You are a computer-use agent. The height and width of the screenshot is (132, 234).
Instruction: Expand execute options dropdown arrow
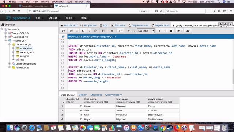(165, 31)
